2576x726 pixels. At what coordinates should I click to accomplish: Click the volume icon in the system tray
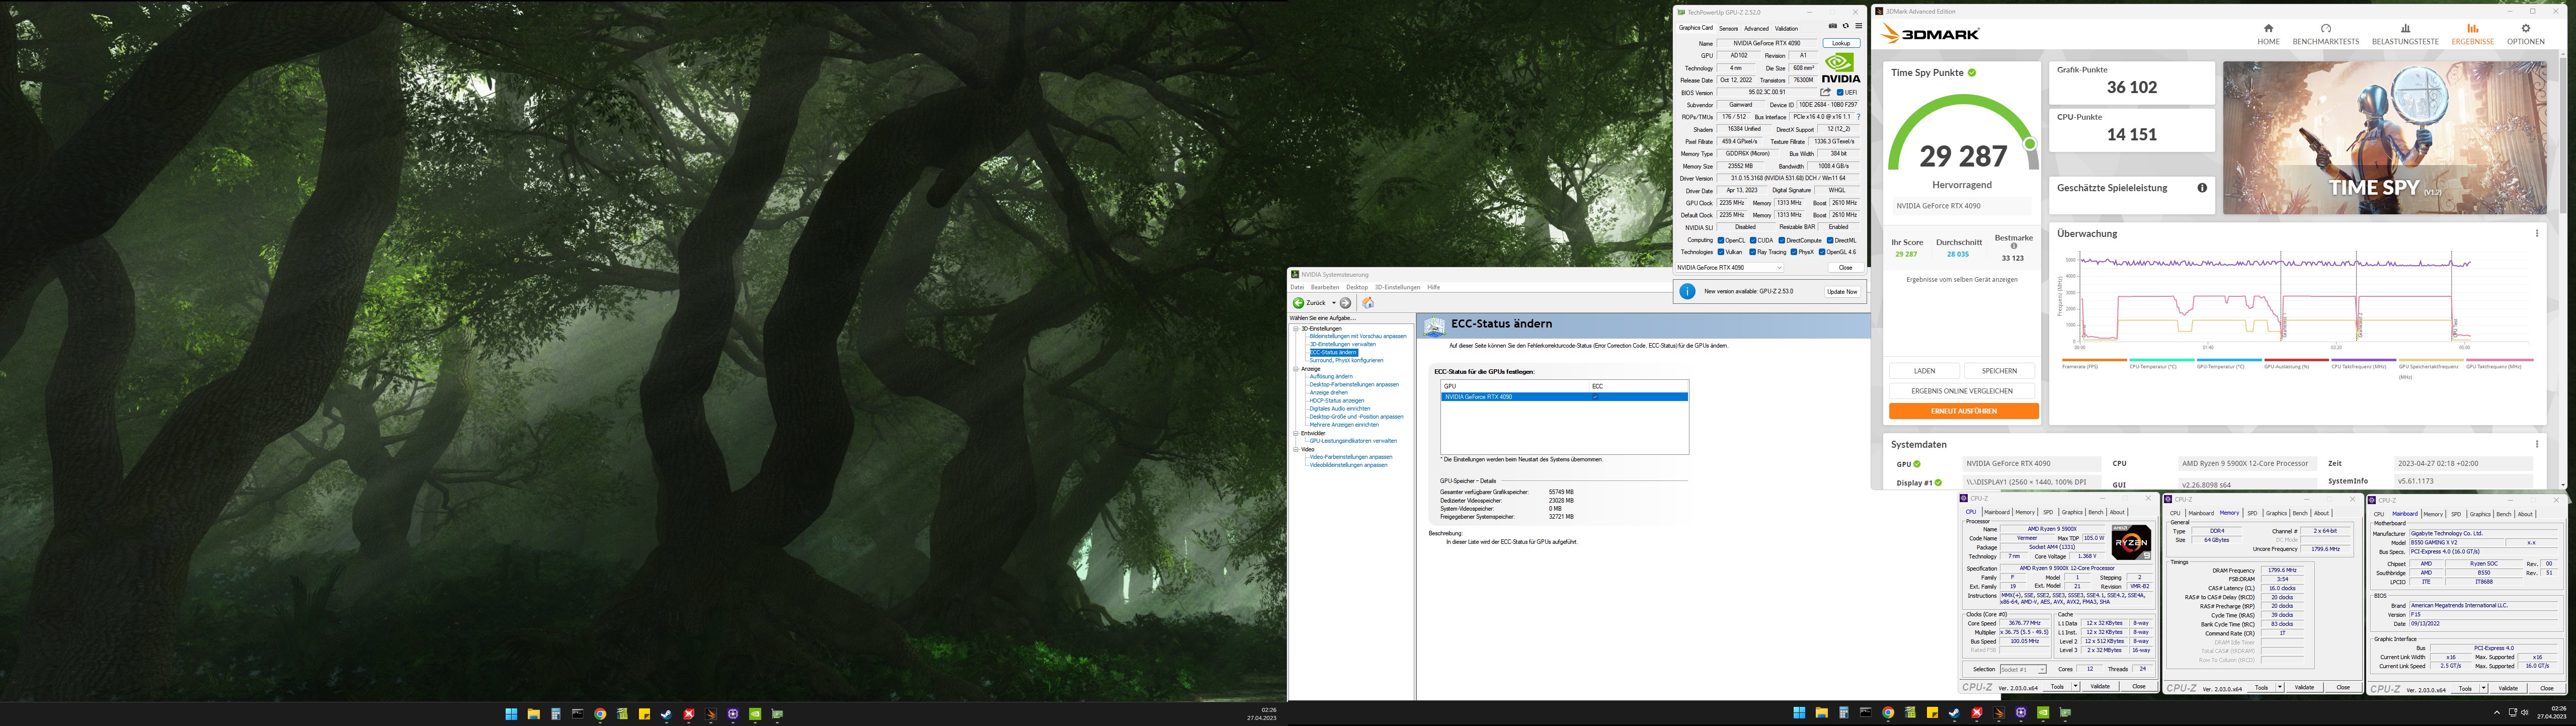pos(2524,712)
